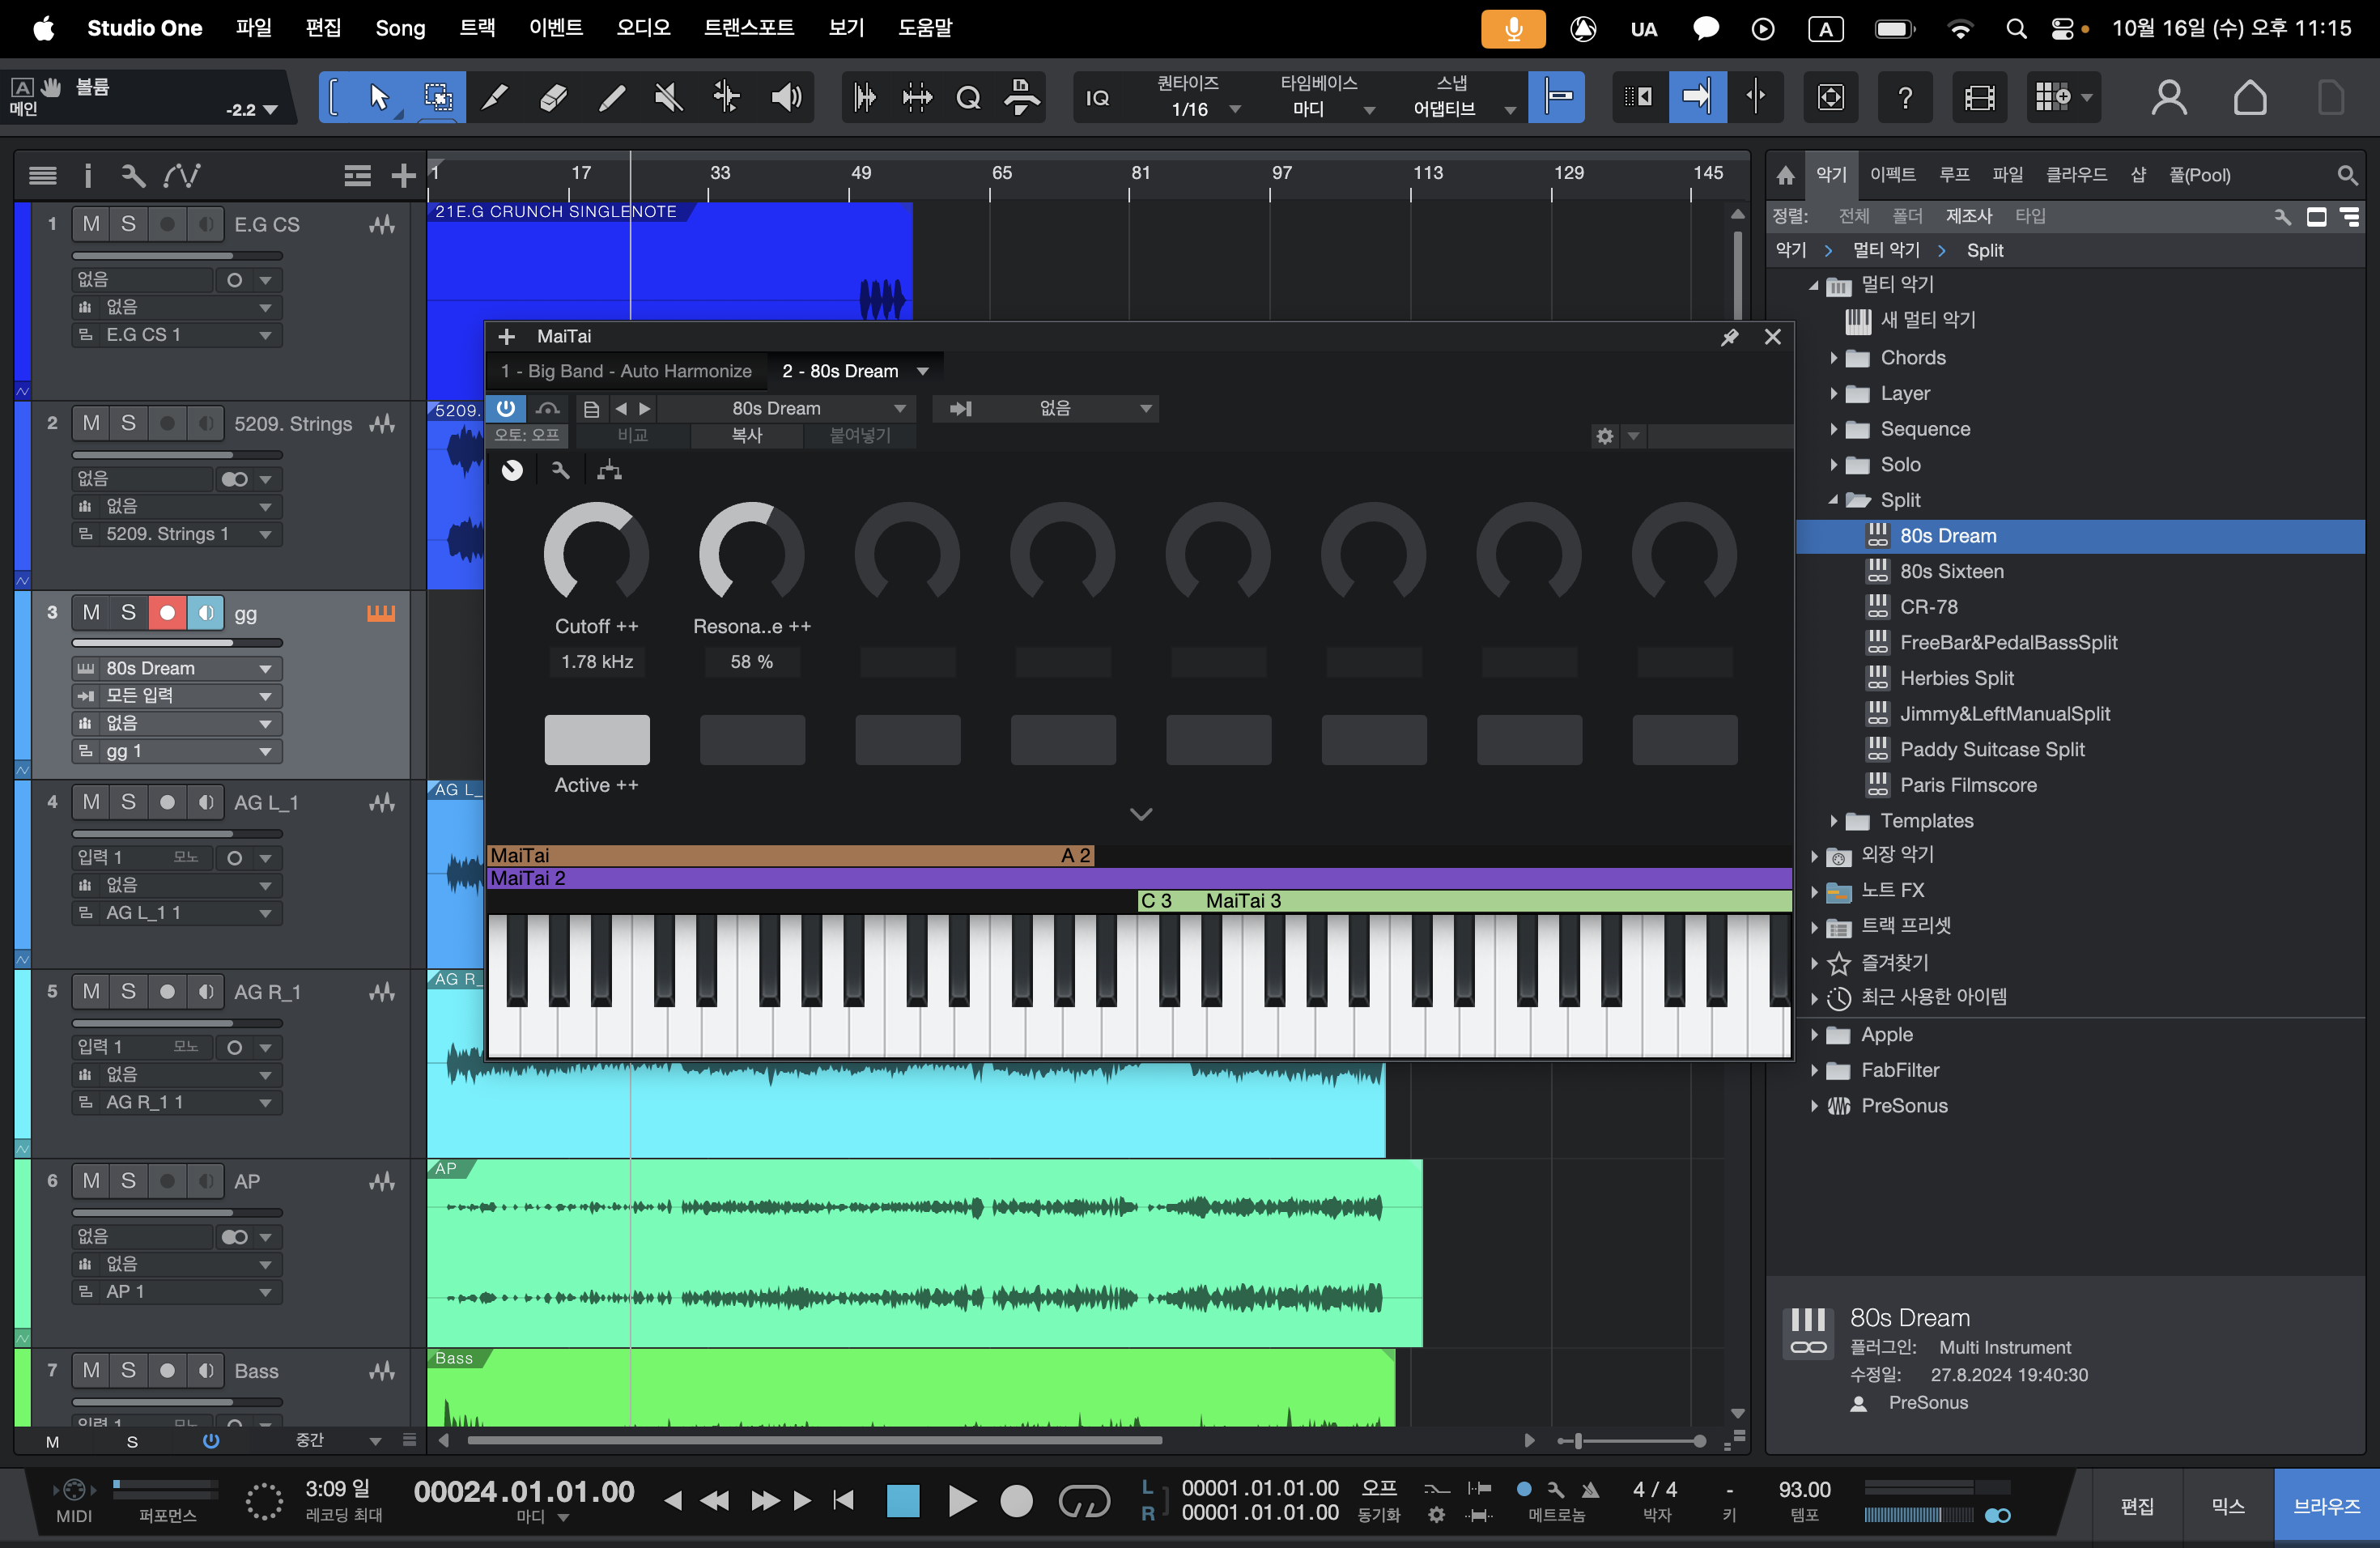Viewport: 2380px width, 1548px height.
Task: Select the Arrow tool
Action: click(x=379, y=97)
